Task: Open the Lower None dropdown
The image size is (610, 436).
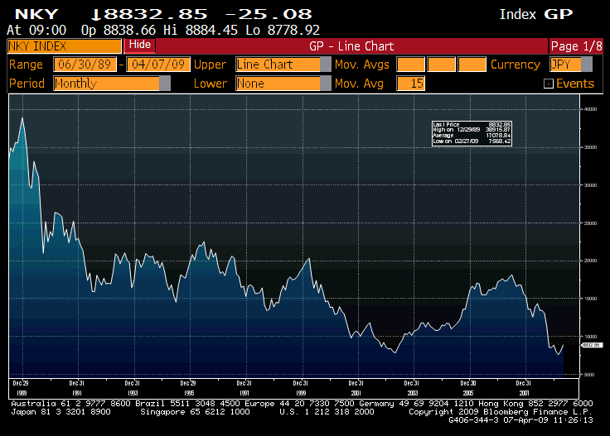Action: (283, 83)
